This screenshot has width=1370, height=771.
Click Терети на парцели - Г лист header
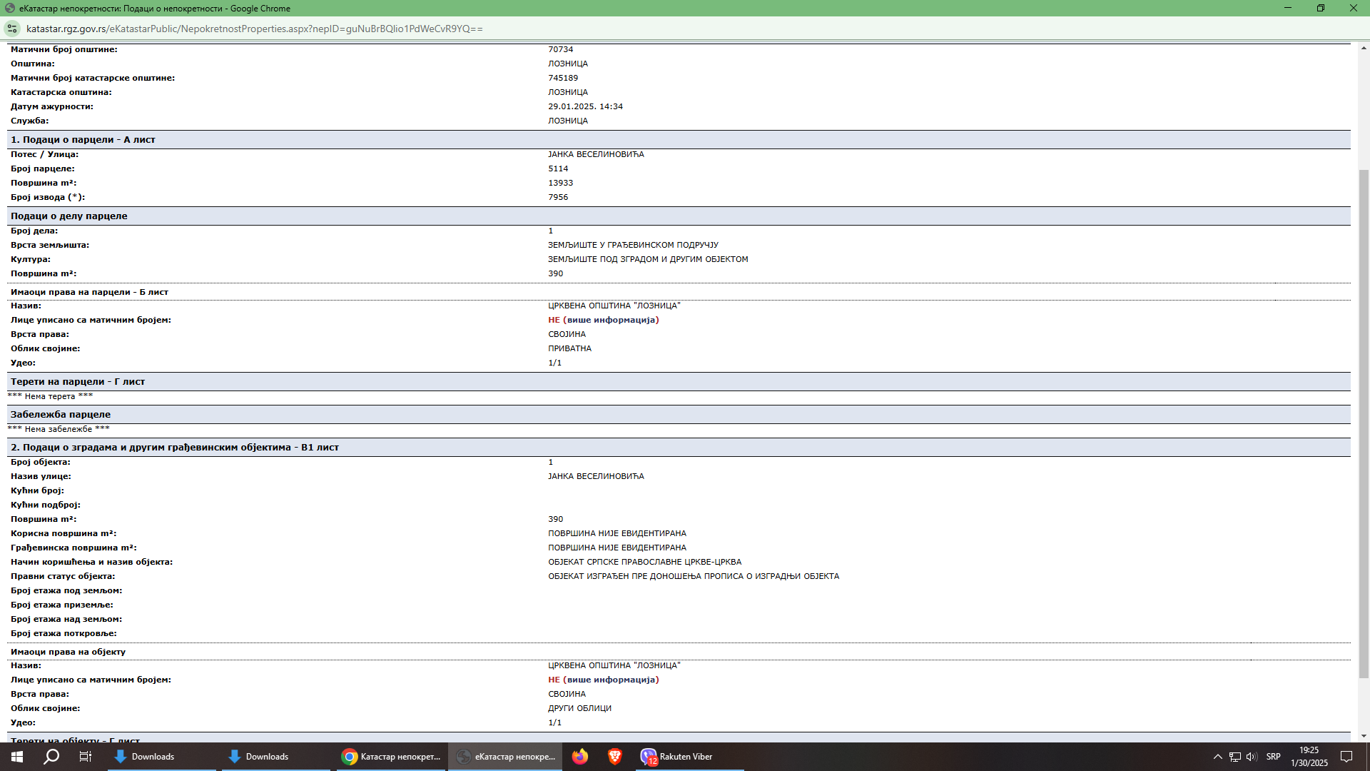679,382
